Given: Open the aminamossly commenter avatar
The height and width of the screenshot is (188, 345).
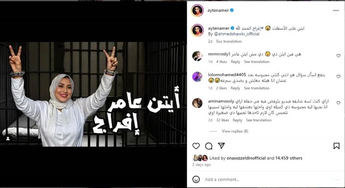Looking at the screenshot, I should coord(197,103).
